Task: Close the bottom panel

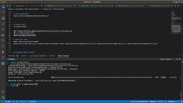Action: [x=182, y=56]
